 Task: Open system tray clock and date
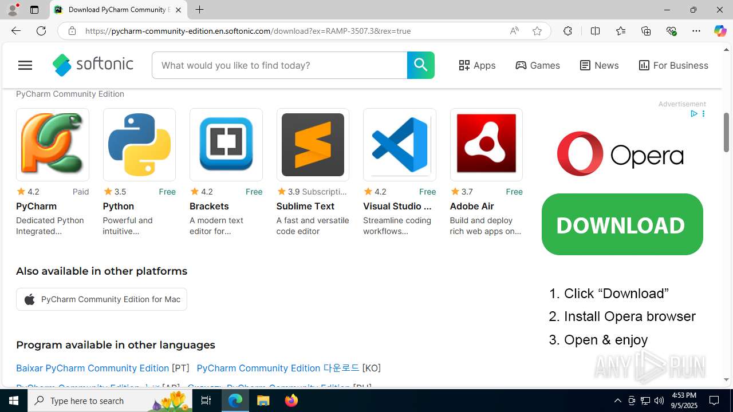click(684, 401)
